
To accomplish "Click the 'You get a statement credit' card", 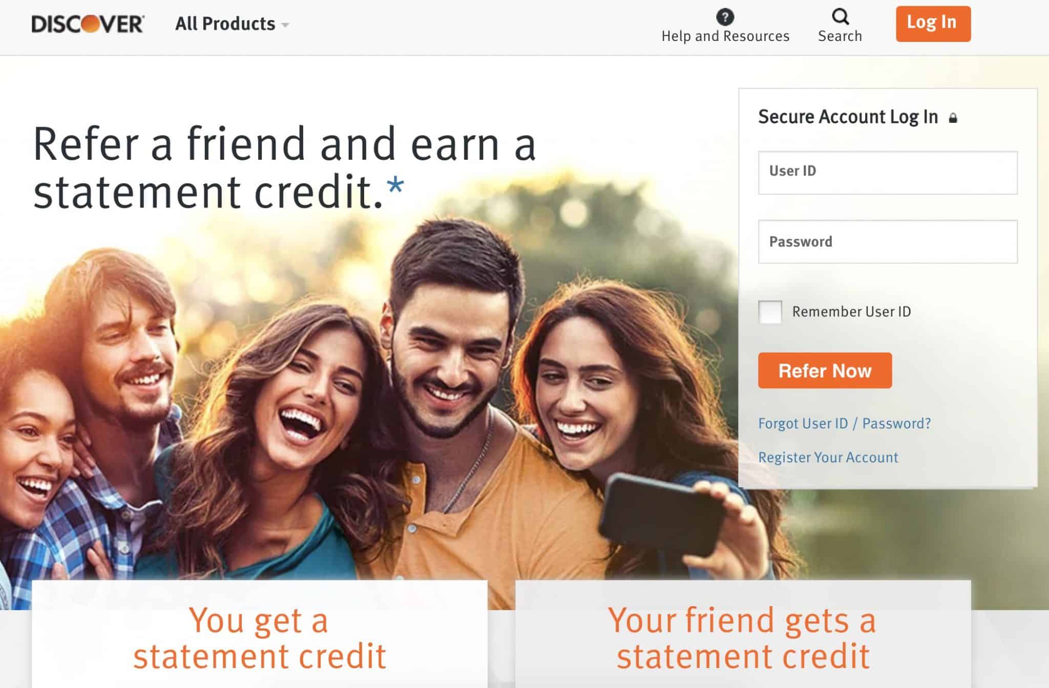I will (260, 634).
